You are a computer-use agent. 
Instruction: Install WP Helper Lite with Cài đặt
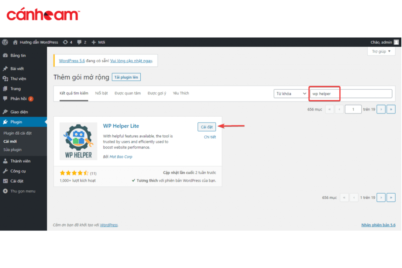[x=207, y=127]
